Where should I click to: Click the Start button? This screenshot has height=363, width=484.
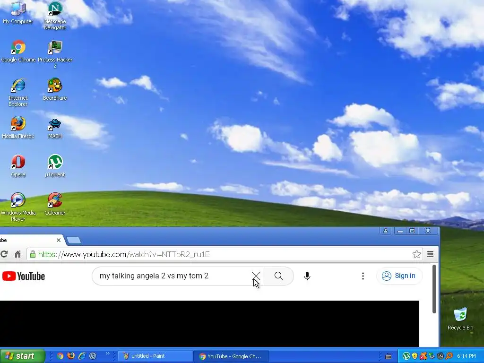pos(22,356)
